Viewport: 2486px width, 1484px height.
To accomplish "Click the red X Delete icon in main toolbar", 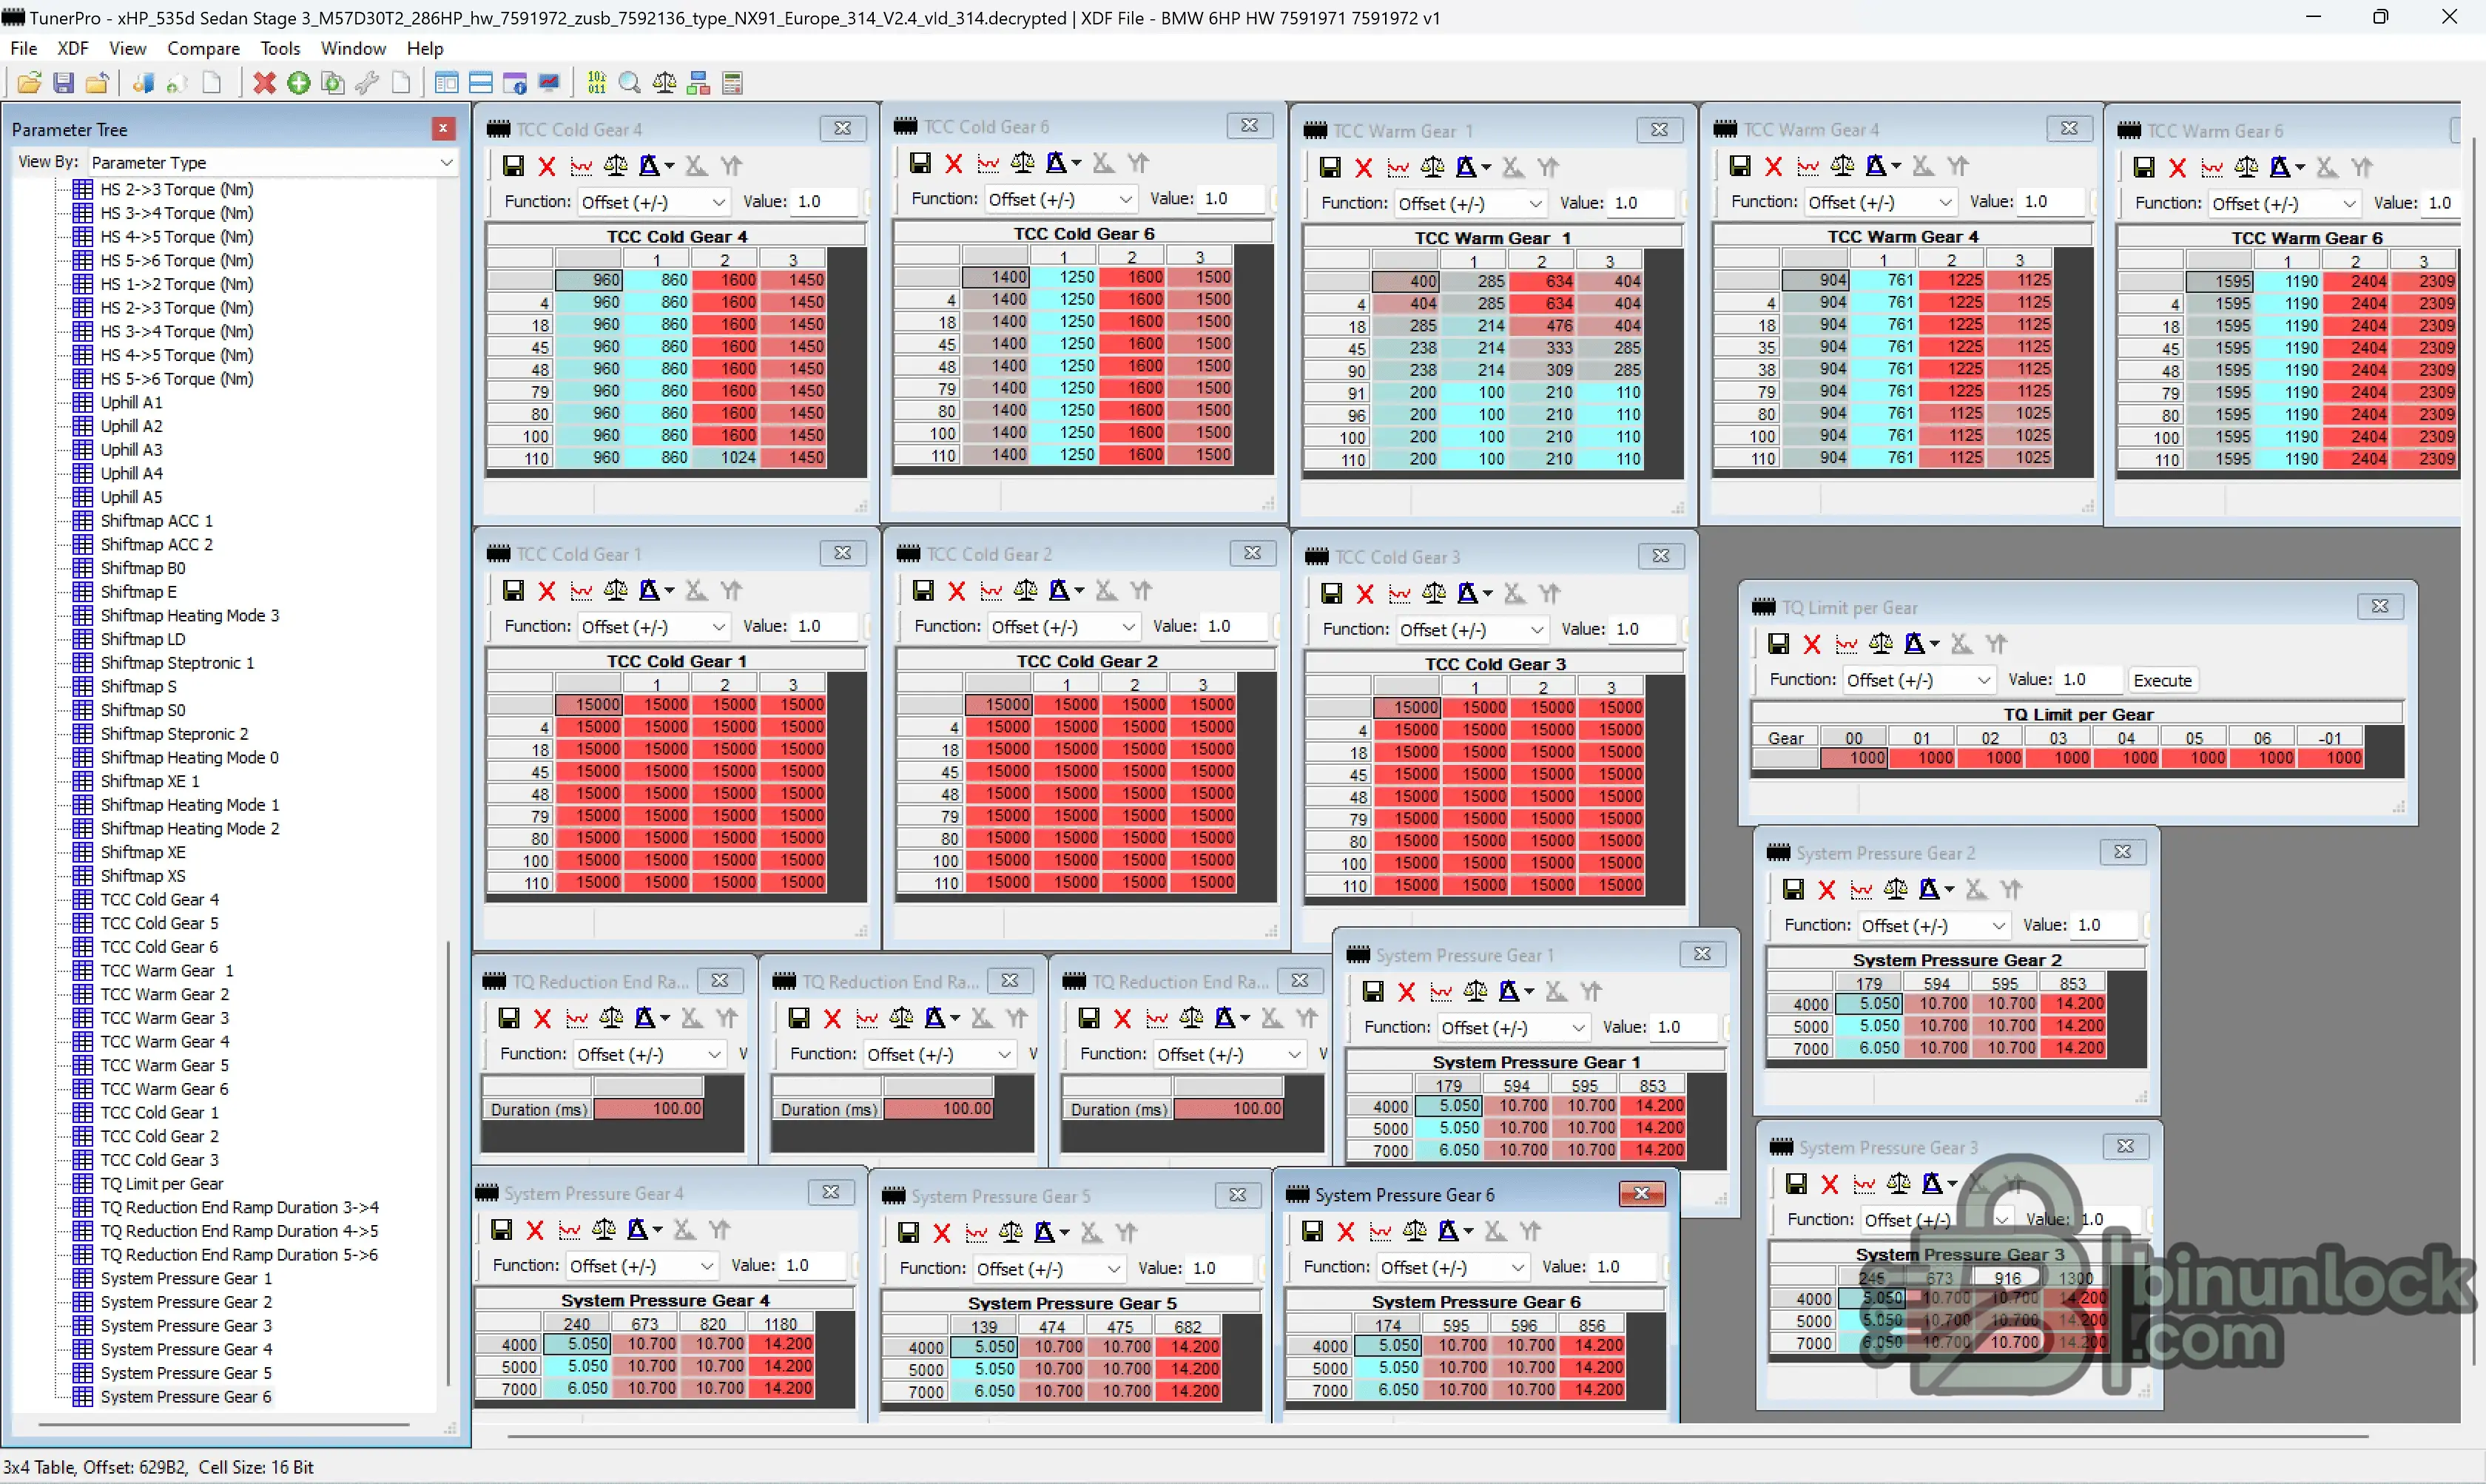I will (x=264, y=83).
